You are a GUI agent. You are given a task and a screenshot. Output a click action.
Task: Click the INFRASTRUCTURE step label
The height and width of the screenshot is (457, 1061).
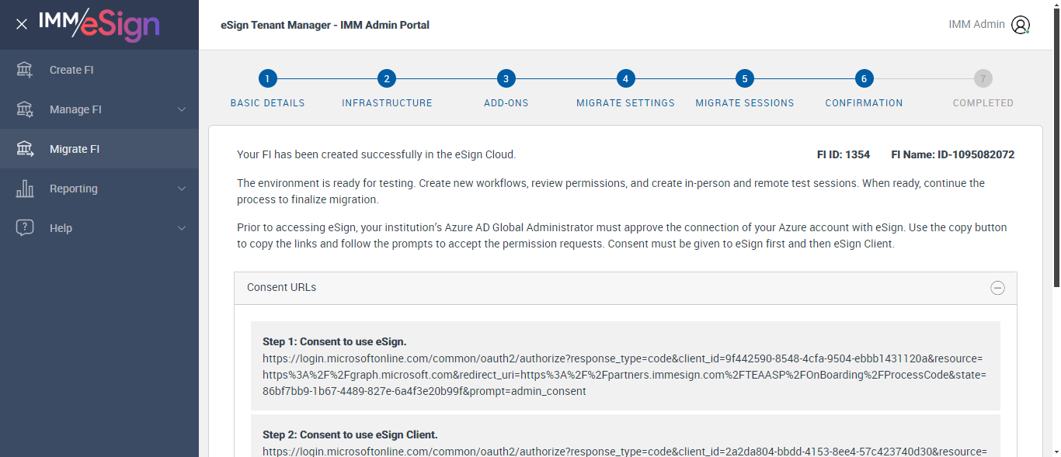point(387,103)
